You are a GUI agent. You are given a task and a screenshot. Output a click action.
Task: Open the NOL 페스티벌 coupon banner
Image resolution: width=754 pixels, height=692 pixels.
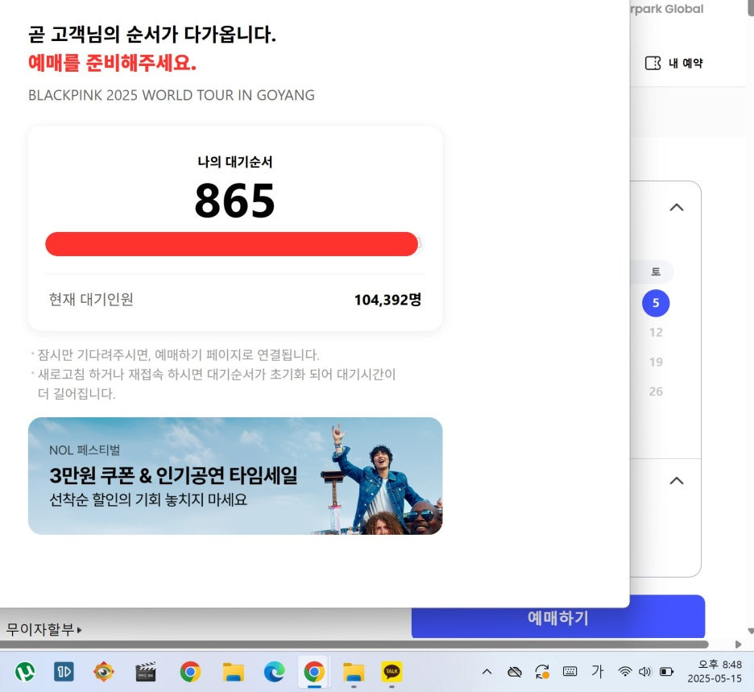235,475
